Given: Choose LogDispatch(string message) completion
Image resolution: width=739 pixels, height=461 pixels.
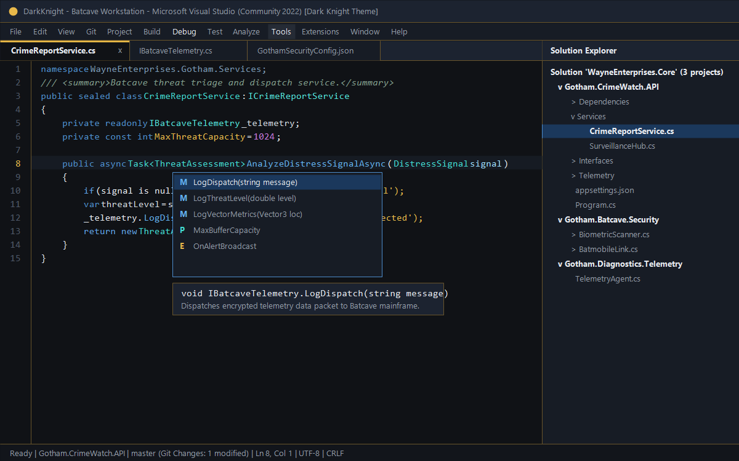Looking at the screenshot, I should 277,183.
